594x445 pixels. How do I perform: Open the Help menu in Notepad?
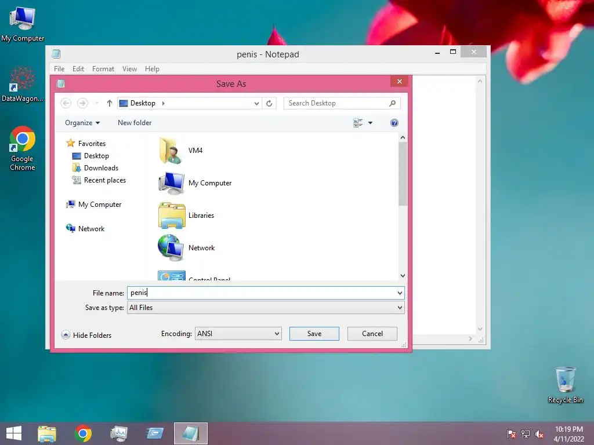pos(152,69)
